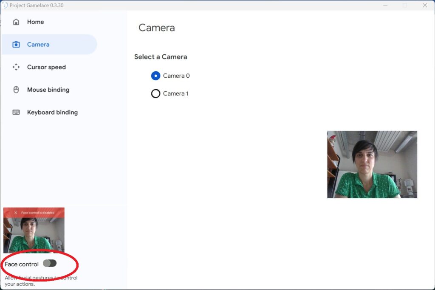The image size is (435, 290).
Task: Click the large camera preview image
Action: click(x=372, y=164)
